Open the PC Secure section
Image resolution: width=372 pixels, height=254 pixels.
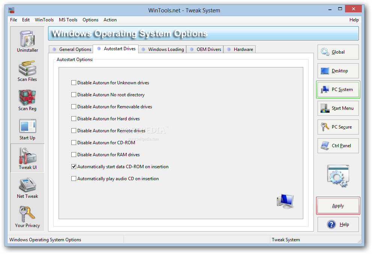tap(338, 127)
